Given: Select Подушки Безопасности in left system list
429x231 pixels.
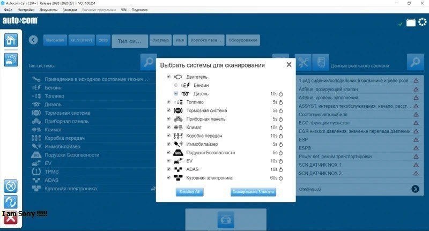Looking at the screenshot, I should point(92,155).
